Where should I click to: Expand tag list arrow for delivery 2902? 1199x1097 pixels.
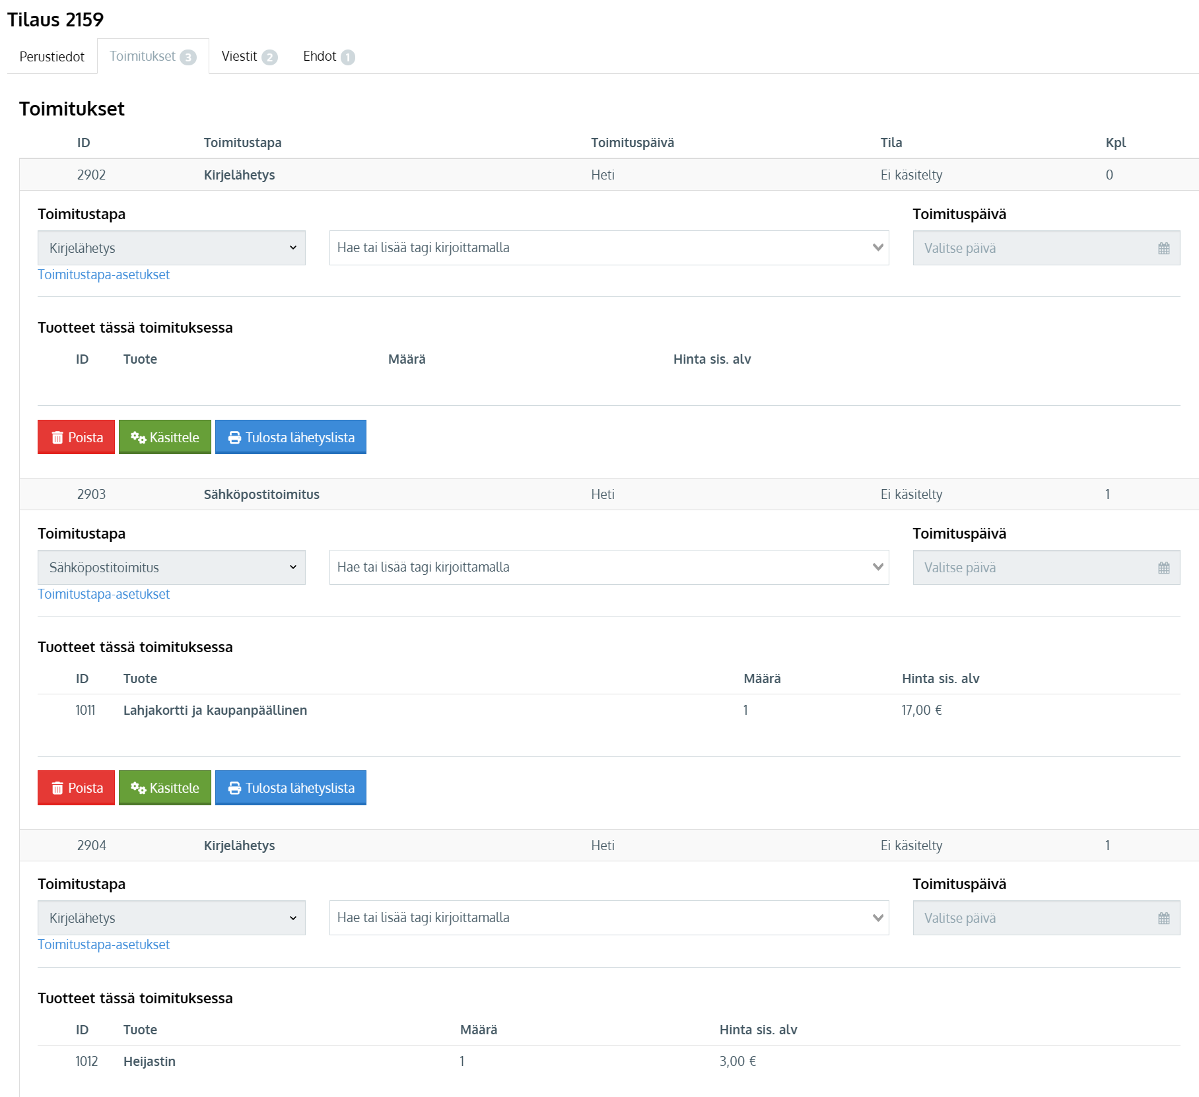coord(877,248)
